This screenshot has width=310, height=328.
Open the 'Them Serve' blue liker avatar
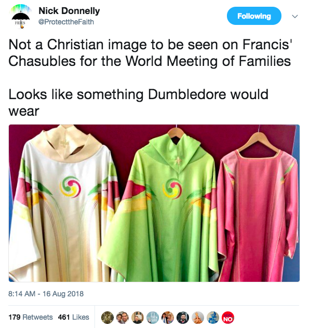pyautogui.click(x=153, y=318)
